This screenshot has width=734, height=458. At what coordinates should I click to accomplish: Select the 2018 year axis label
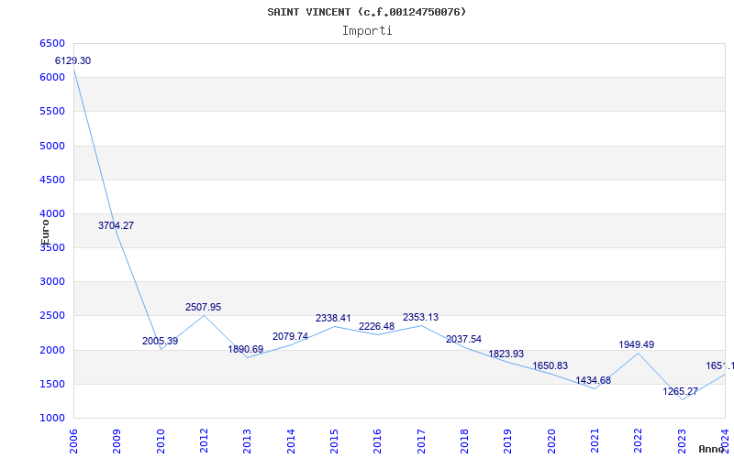point(464,442)
